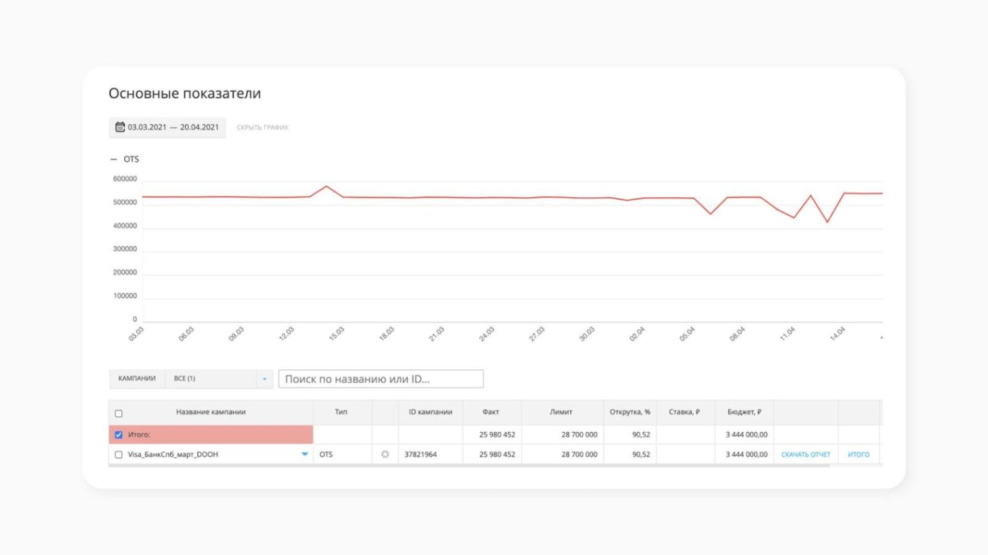Viewport: 988px width, 555px height.
Task: Click the horizontal scrollbar below the table
Action: pos(468,465)
